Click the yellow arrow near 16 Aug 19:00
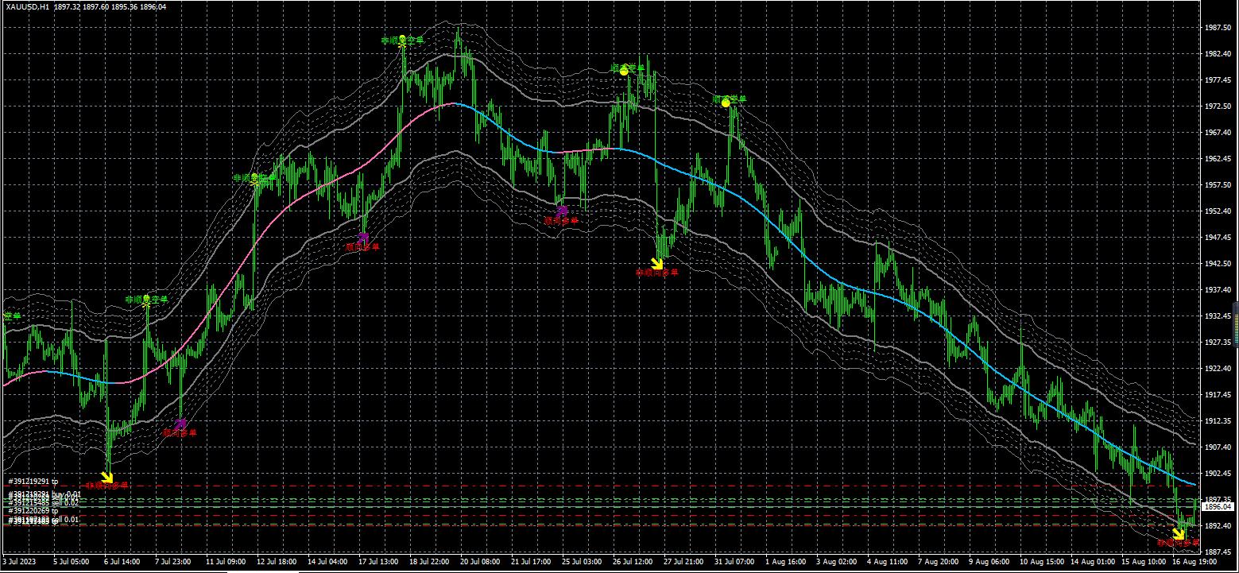Screen dimensions: 1239x573 [1179, 534]
